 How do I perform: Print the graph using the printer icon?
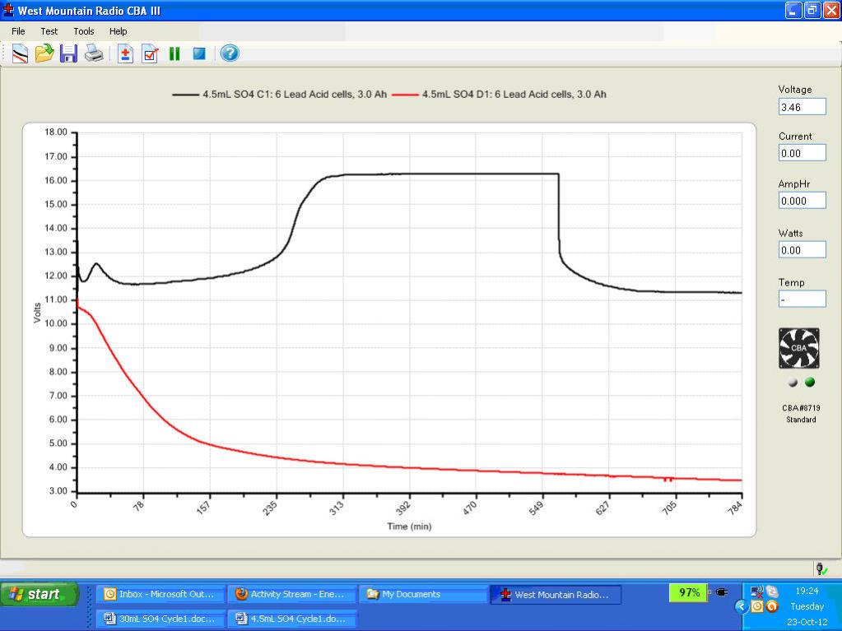94,53
